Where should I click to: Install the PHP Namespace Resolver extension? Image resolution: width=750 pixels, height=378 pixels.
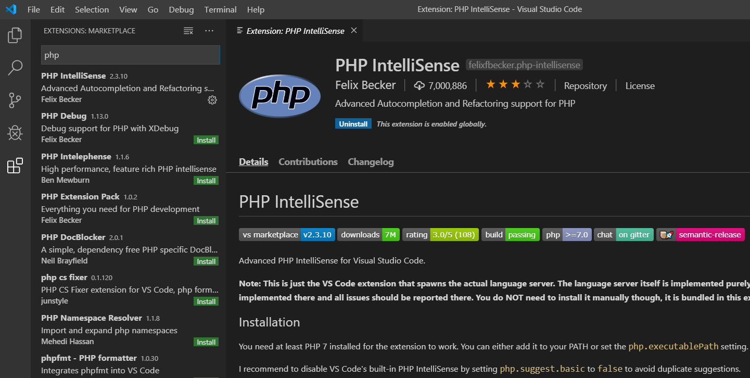click(206, 342)
